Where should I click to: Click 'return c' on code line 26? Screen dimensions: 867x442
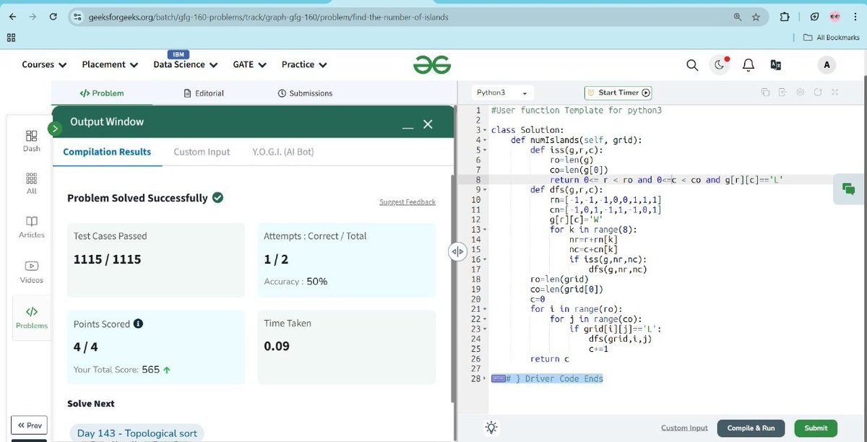click(550, 359)
